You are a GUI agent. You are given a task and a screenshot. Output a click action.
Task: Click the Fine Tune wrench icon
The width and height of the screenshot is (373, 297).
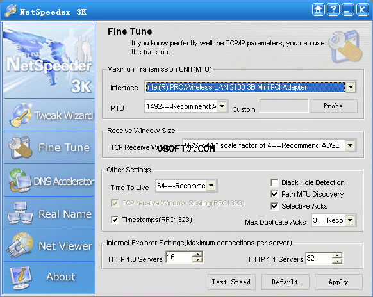pyautogui.click(x=20, y=147)
